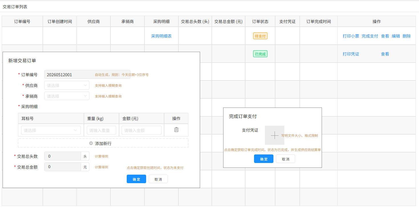
Task: Click the 编辑 link
Action: tap(396, 36)
